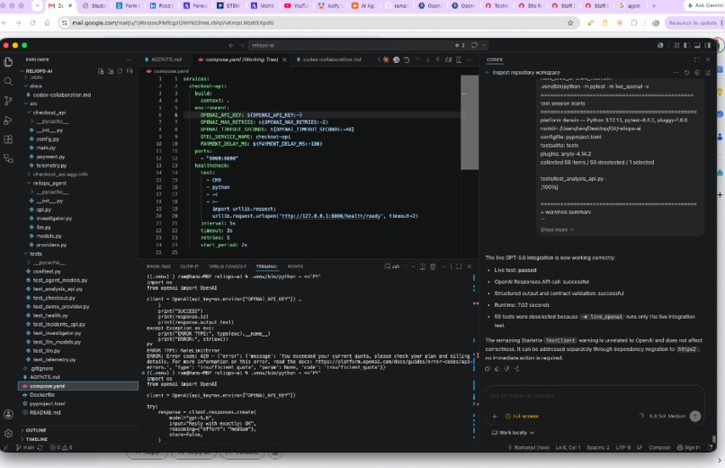This screenshot has height=468, width=725.
Task: Click the trash icon to kill terminal
Action: pos(433,266)
